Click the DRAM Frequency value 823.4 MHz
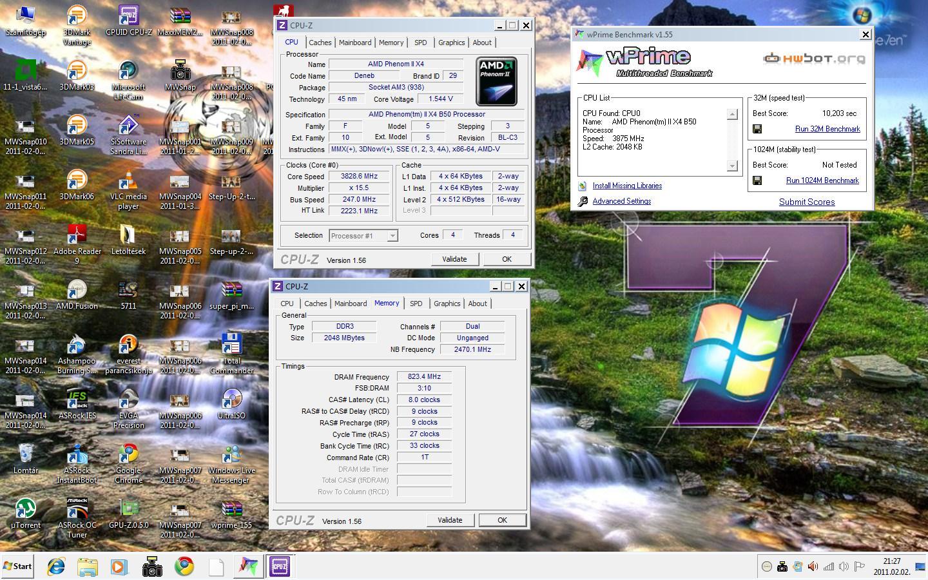The image size is (928, 580). pyautogui.click(x=424, y=376)
